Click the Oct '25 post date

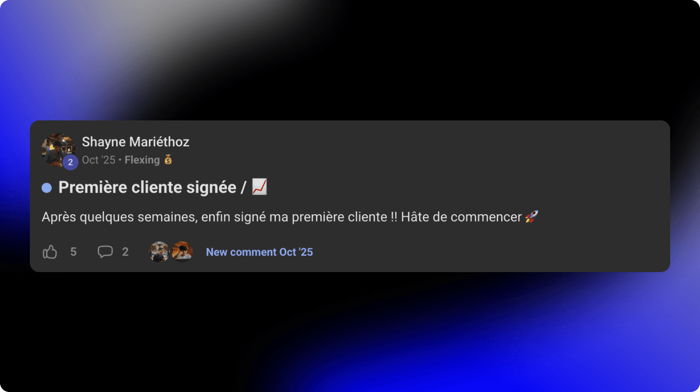[x=98, y=160]
